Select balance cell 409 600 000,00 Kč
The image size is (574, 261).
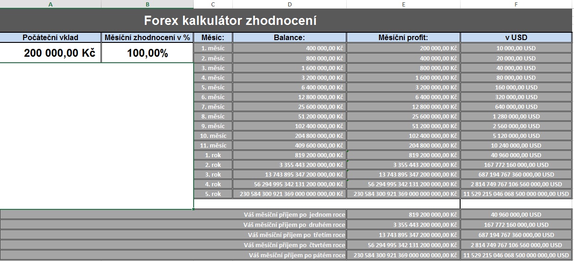(x=290, y=145)
